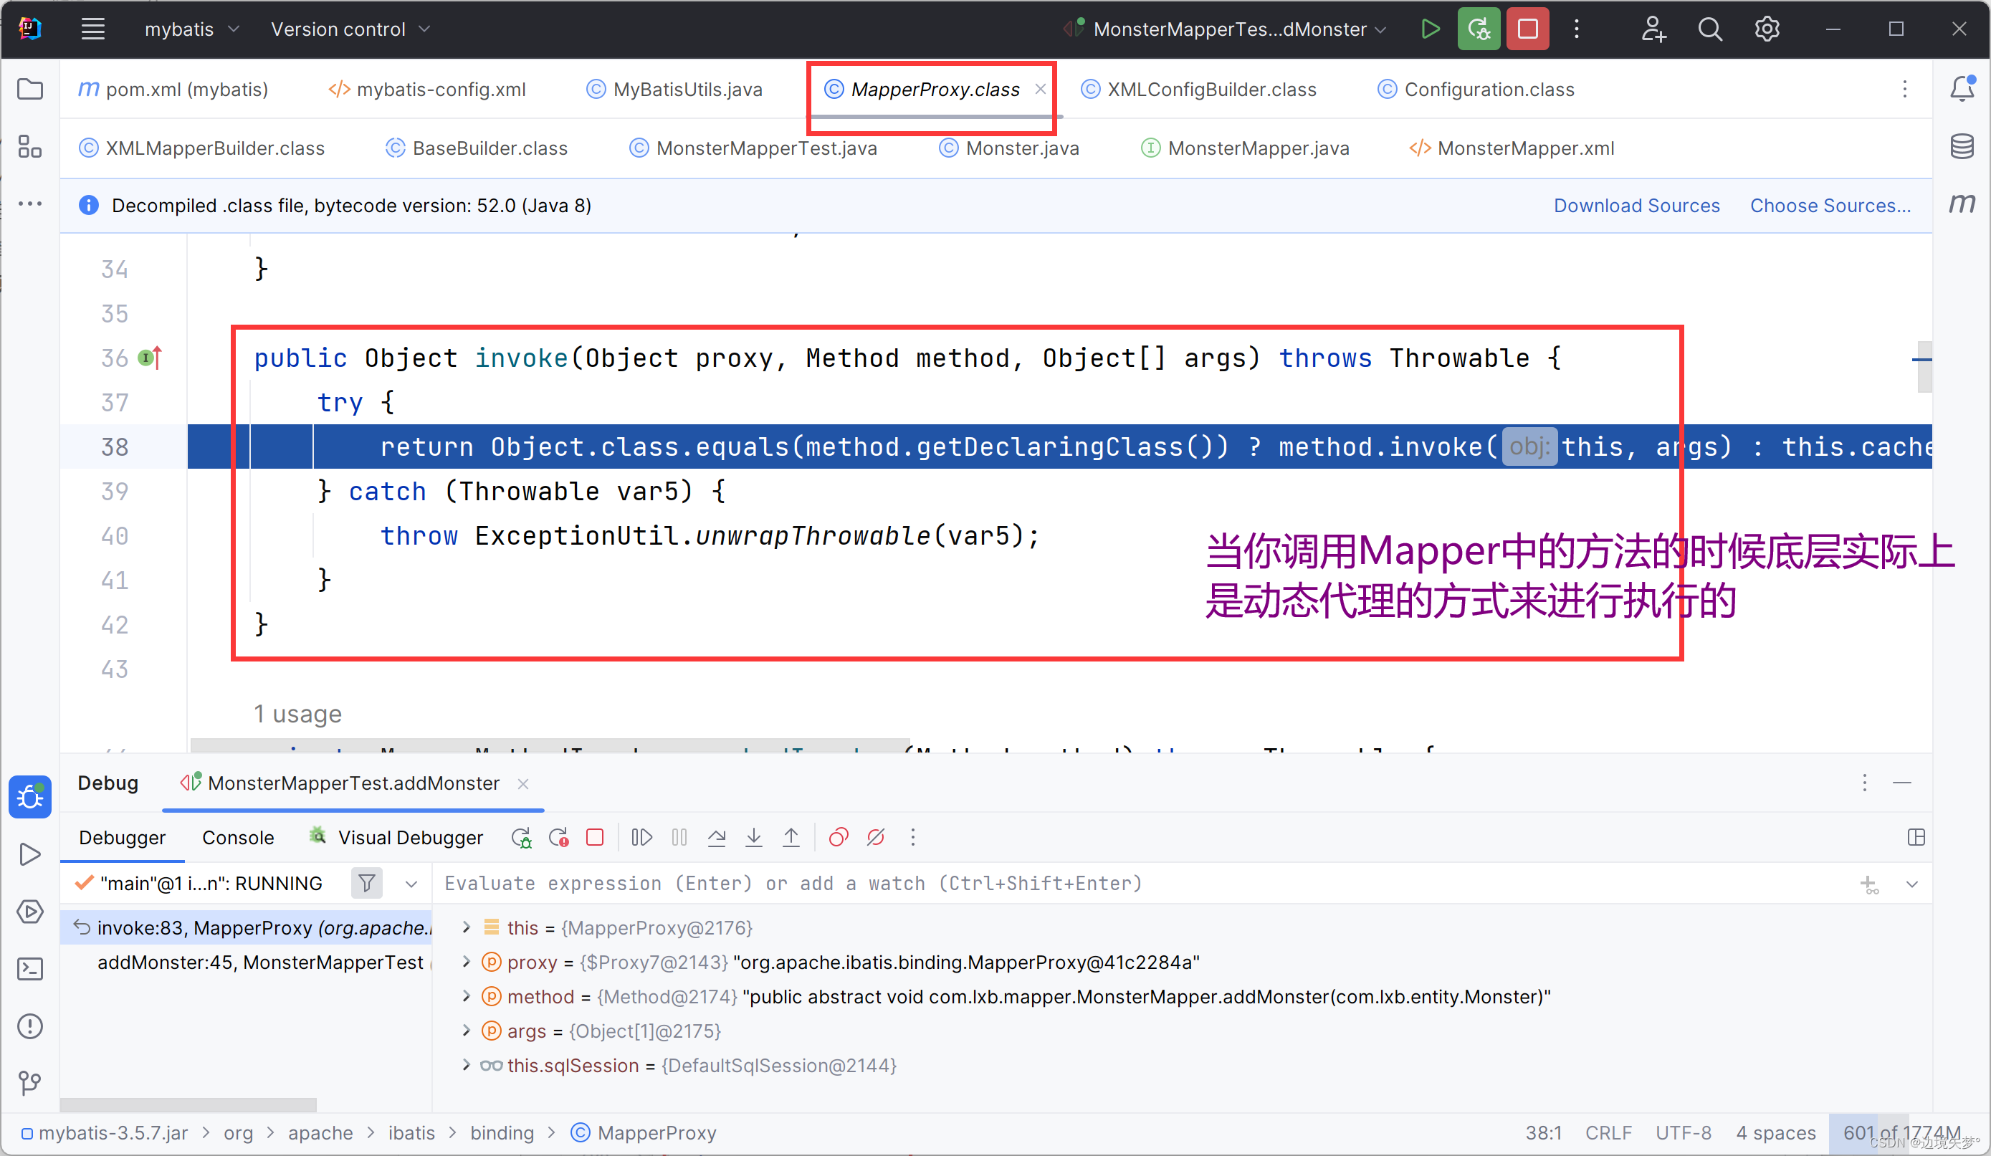Click the Download Sources link
Viewport: 1991px width, 1156px height.
1636,206
